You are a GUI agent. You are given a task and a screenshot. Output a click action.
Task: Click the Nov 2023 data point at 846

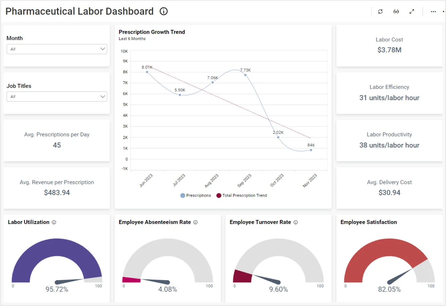pos(311,150)
